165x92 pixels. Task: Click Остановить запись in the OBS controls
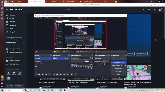tap(119, 62)
